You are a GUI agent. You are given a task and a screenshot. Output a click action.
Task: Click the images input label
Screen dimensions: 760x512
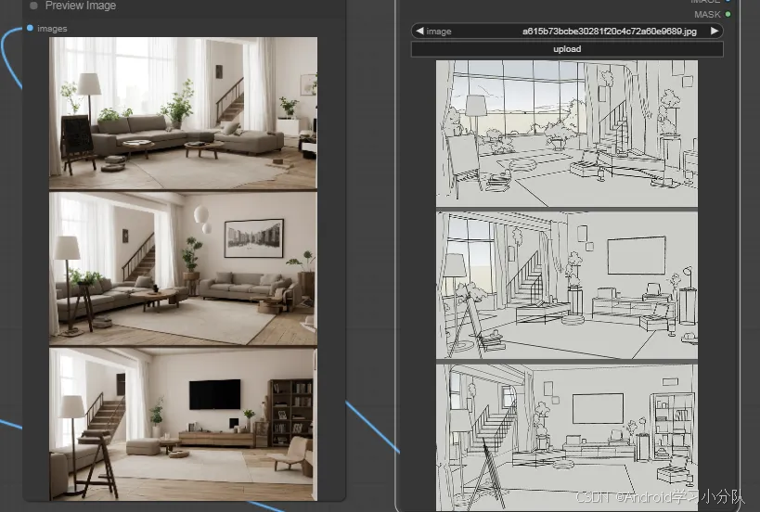52,29
